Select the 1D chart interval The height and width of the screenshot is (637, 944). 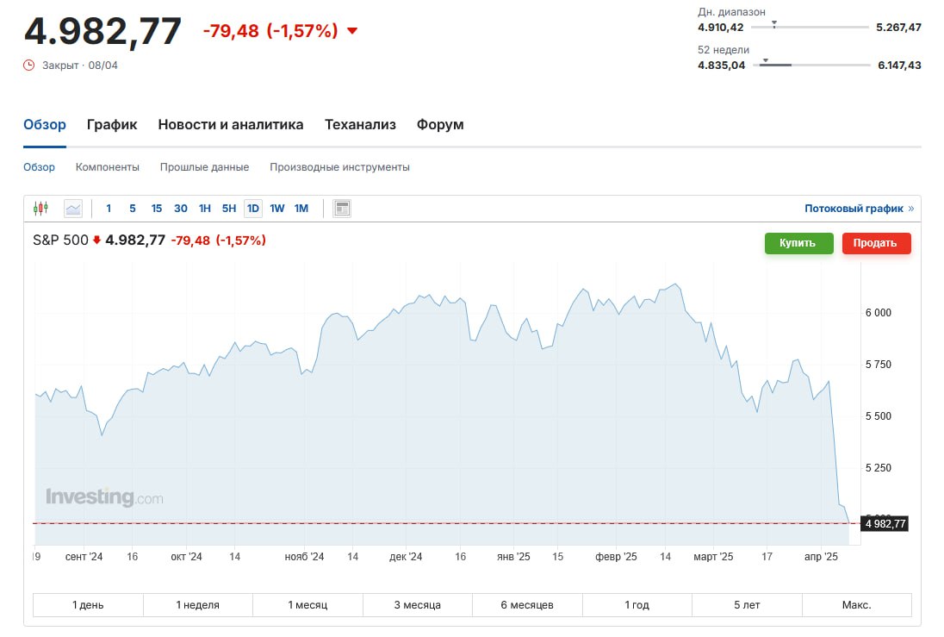(x=253, y=209)
